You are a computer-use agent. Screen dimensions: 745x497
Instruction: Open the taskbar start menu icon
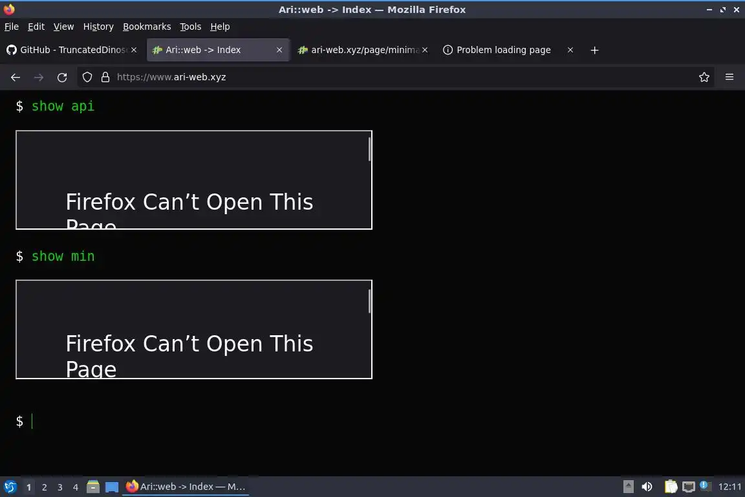10,487
